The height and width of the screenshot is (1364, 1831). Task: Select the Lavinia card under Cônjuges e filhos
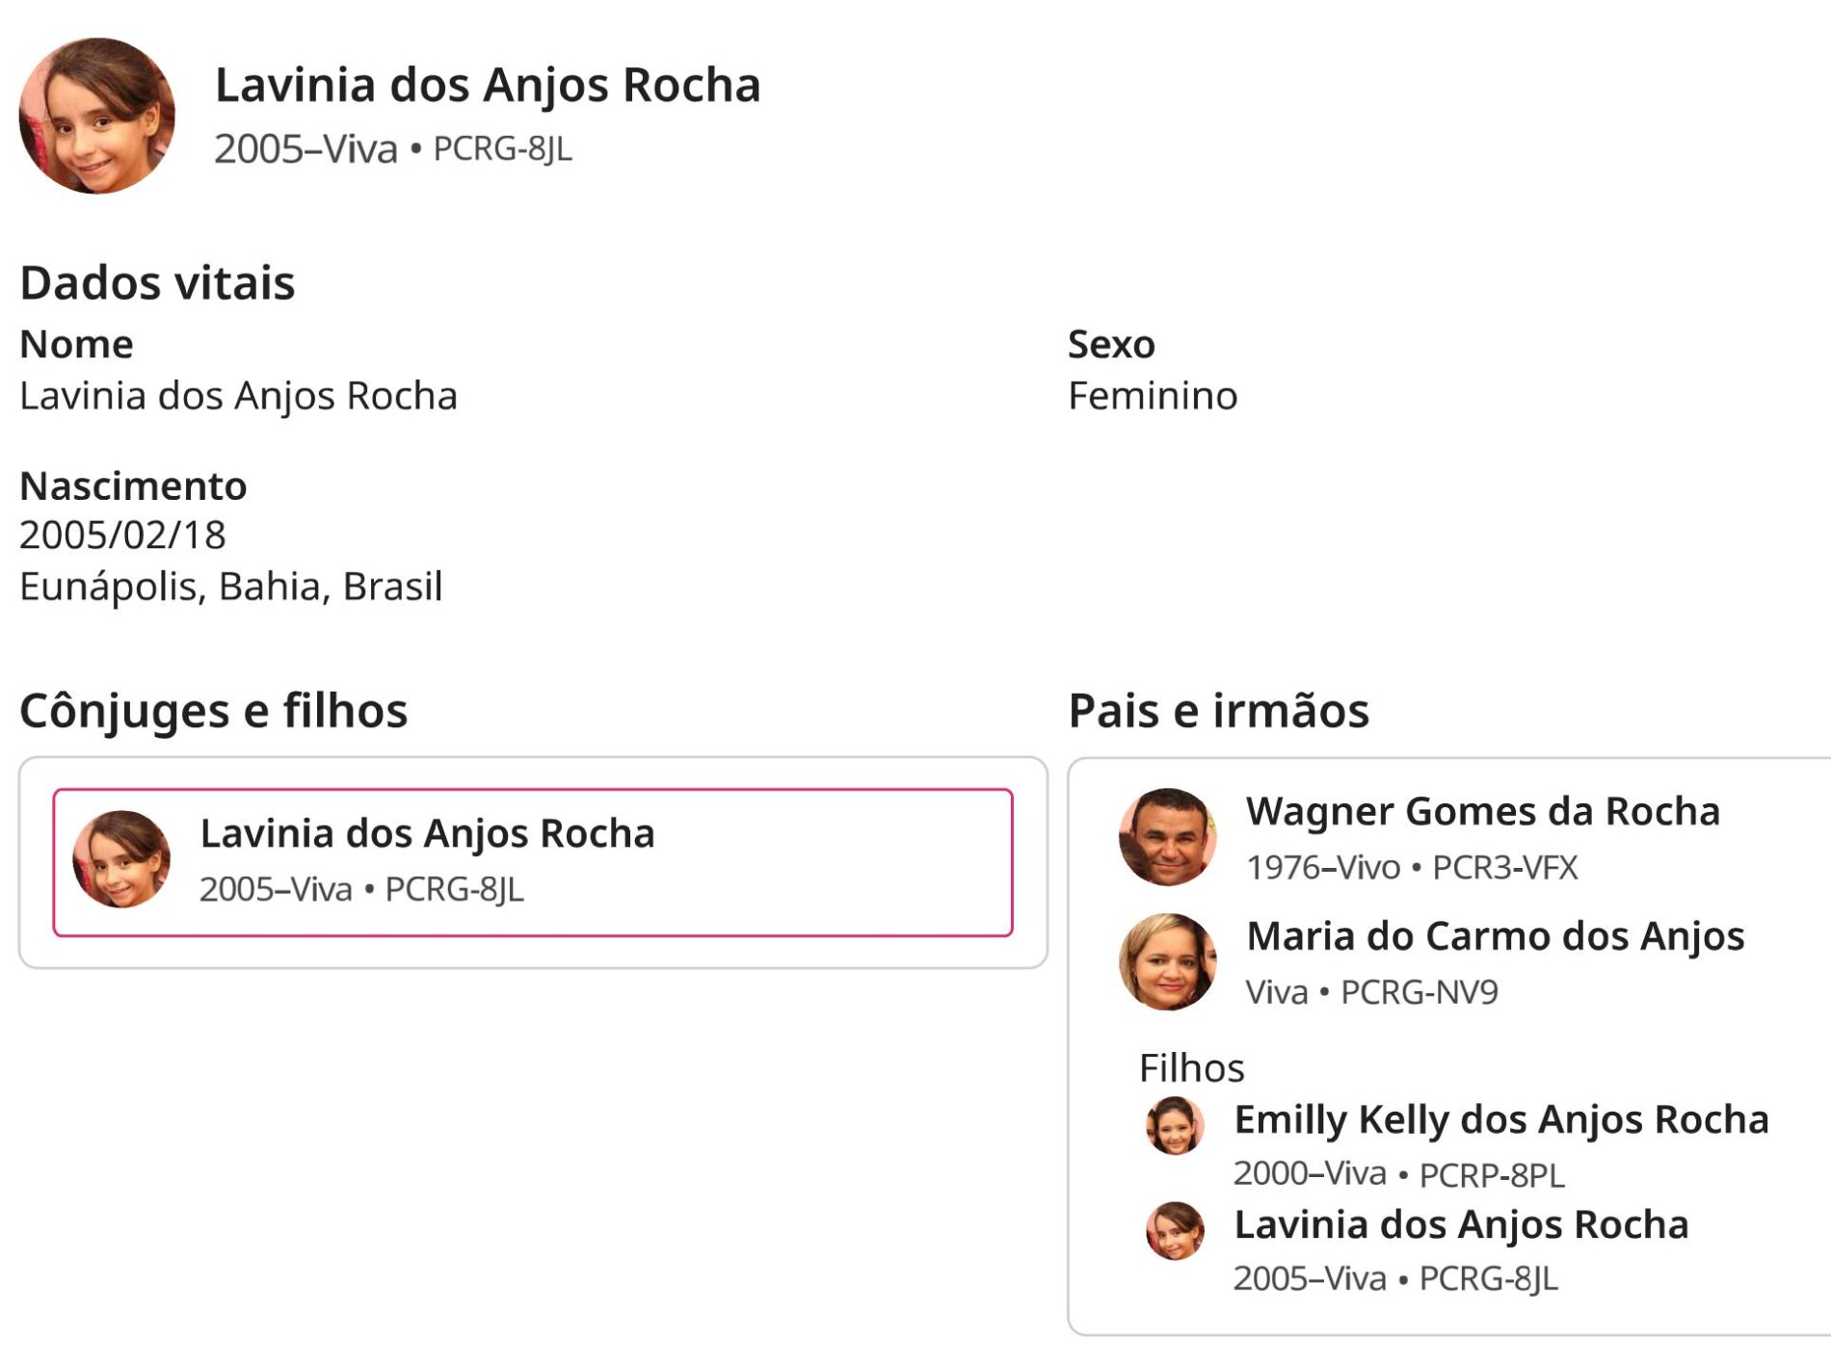(x=532, y=862)
